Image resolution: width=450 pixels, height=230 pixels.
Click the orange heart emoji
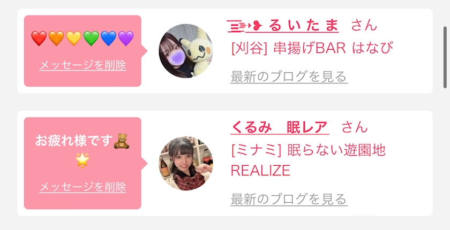click(x=56, y=39)
